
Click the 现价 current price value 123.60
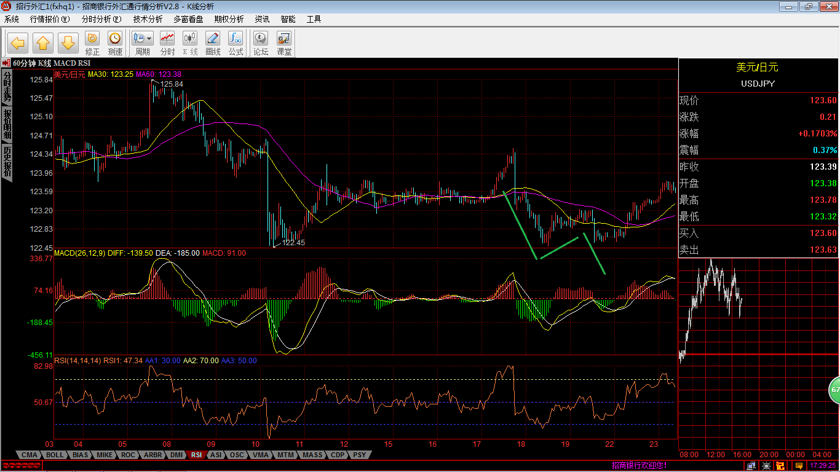pos(823,101)
